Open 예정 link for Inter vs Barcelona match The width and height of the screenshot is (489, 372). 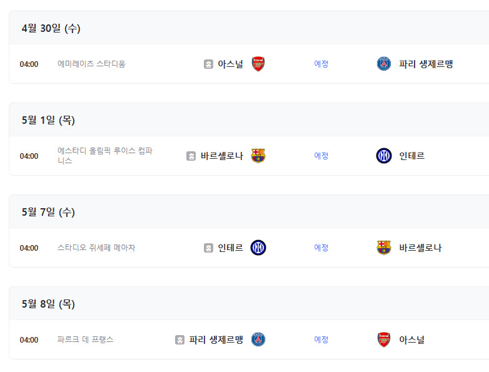coord(321,248)
